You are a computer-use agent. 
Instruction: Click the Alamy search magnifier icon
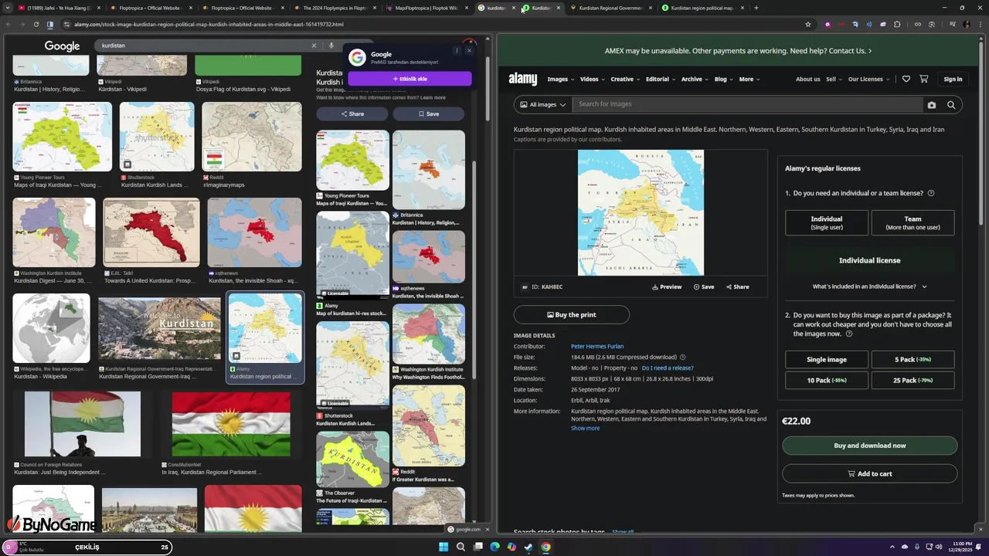click(x=951, y=105)
